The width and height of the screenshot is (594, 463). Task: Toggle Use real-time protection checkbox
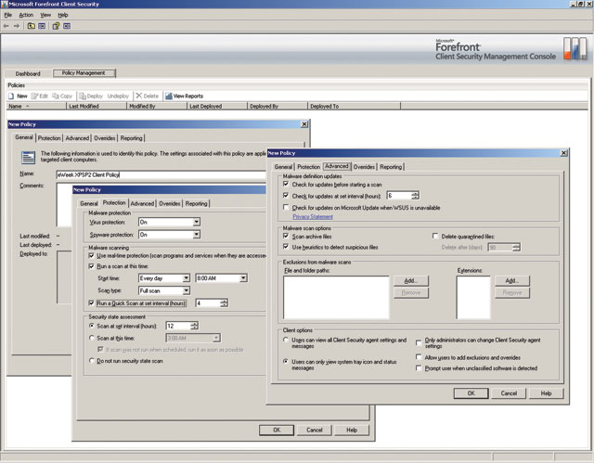pos(91,255)
